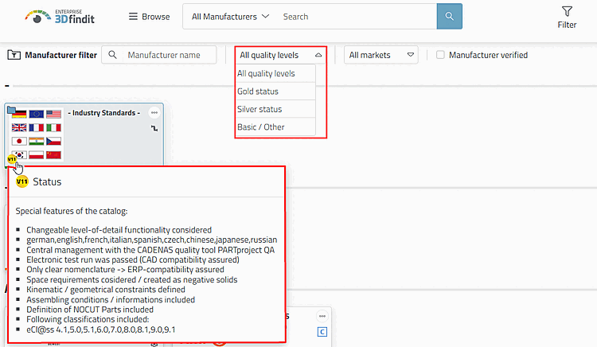Screen dimensions: 597x347
Task: Click the Manufacturer name input field
Action: pos(169,55)
